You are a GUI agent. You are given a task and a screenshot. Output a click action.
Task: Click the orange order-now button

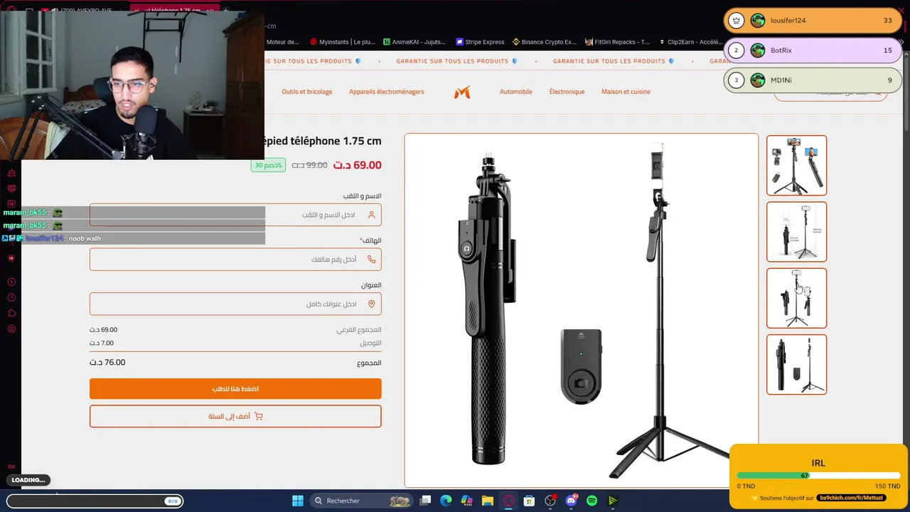(x=235, y=389)
